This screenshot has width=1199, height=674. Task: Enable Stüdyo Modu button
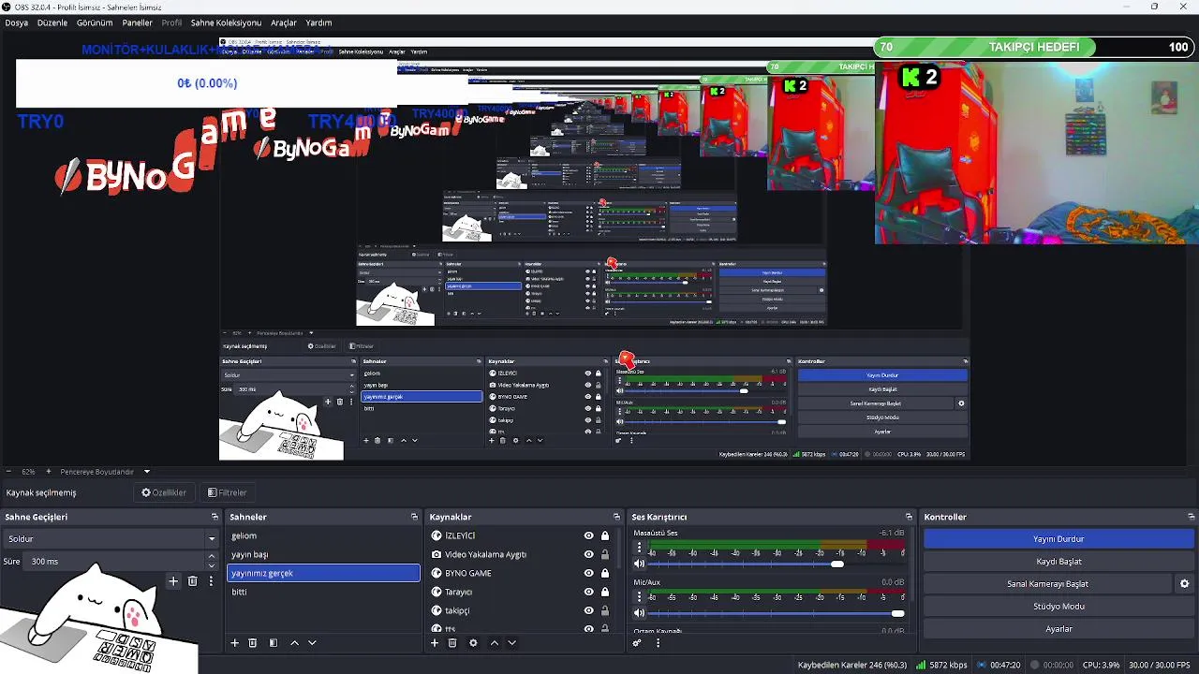[x=1058, y=607]
